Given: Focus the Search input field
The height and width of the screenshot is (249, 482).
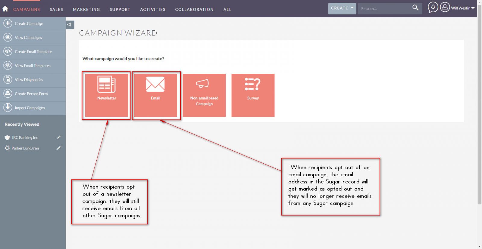Looking at the screenshot, I should pyautogui.click(x=385, y=8).
